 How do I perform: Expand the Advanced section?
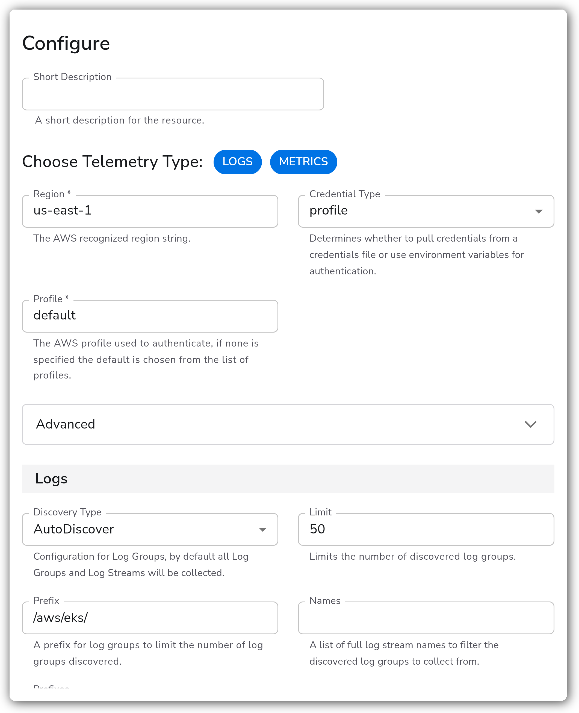288,424
